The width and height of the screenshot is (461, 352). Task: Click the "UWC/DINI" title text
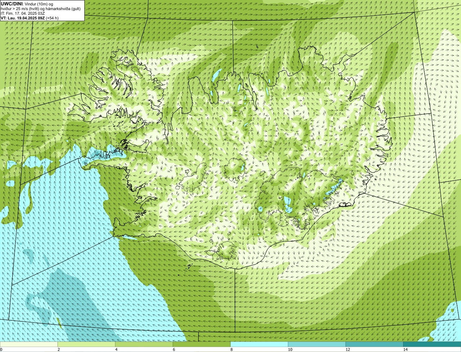pos(12,4)
